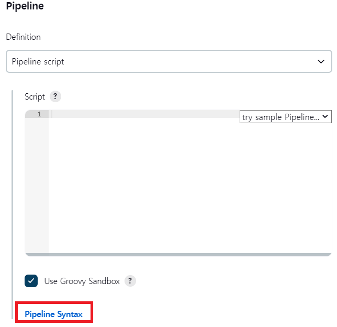Click the chevron on the Definition dropdown
The height and width of the screenshot is (327, 337).
click(x=321, y=62)
